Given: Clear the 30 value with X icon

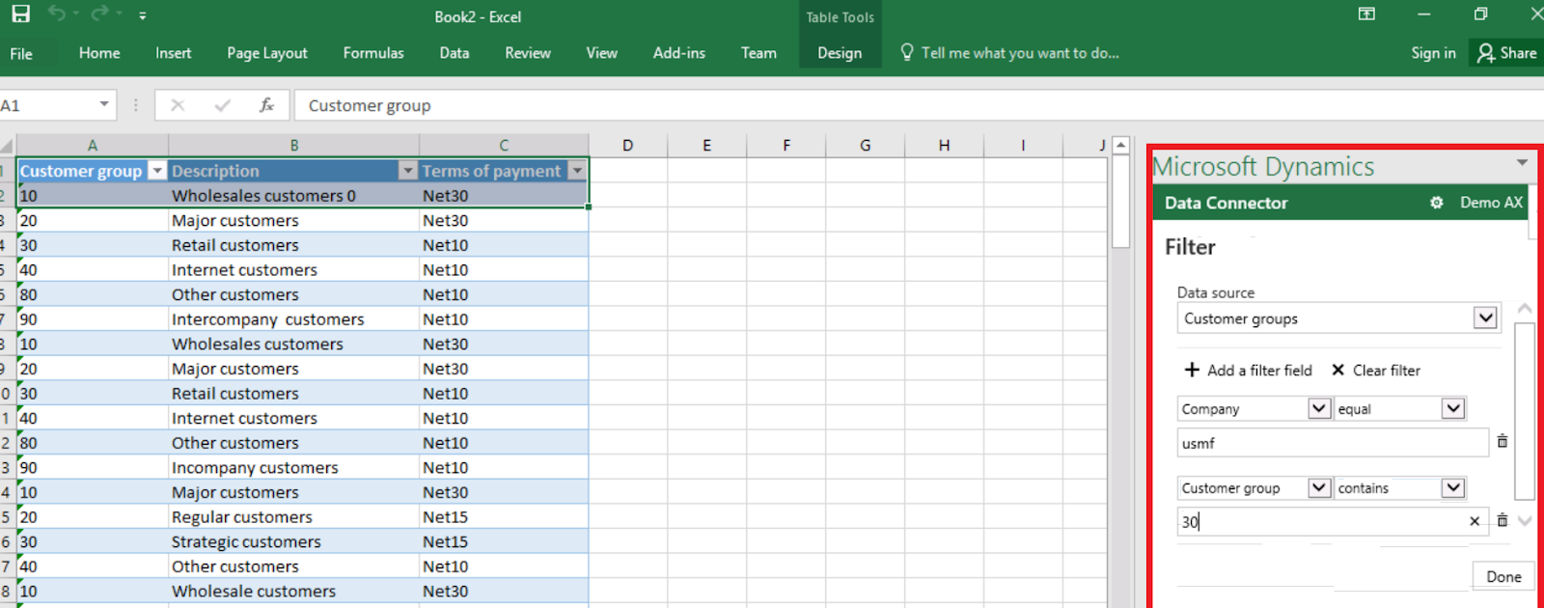Looking at the screenshot, I should click(x=1475, y=522).
